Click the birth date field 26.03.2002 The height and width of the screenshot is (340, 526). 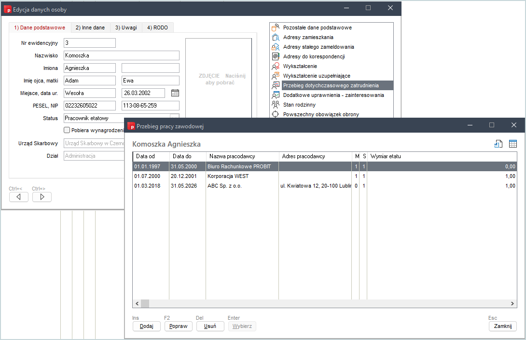(x=143, y=93)
